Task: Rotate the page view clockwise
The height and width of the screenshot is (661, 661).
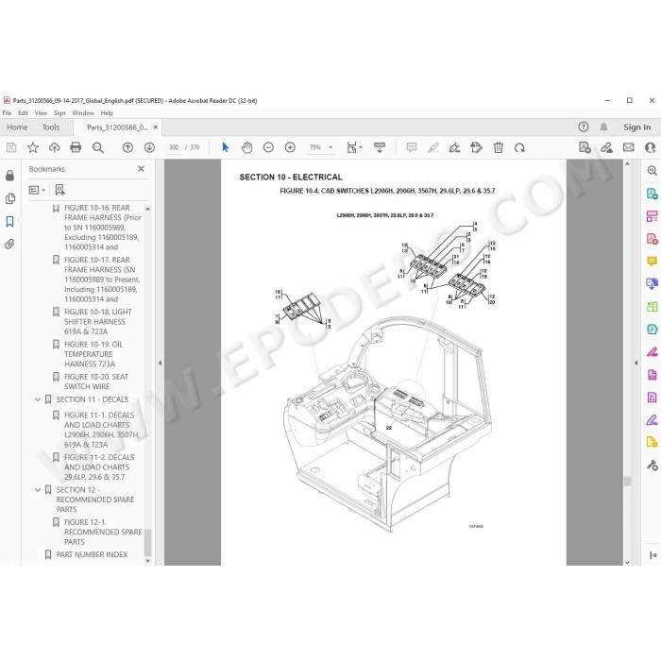Action: tap(519, 147)
